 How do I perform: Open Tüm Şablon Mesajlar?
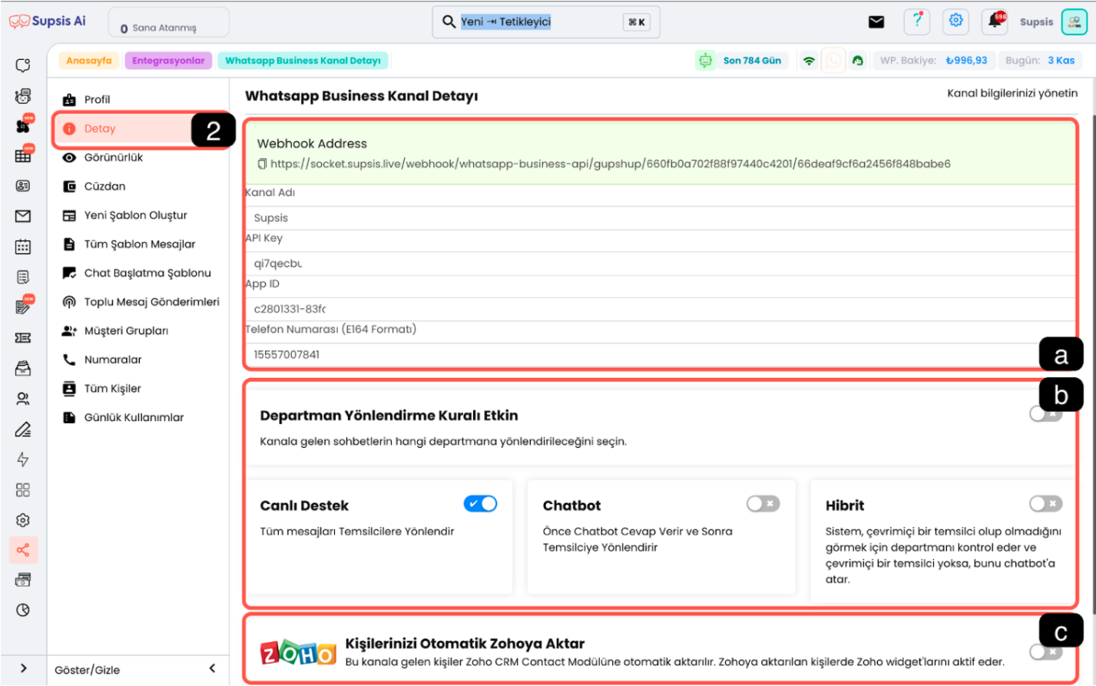(139, 244)
